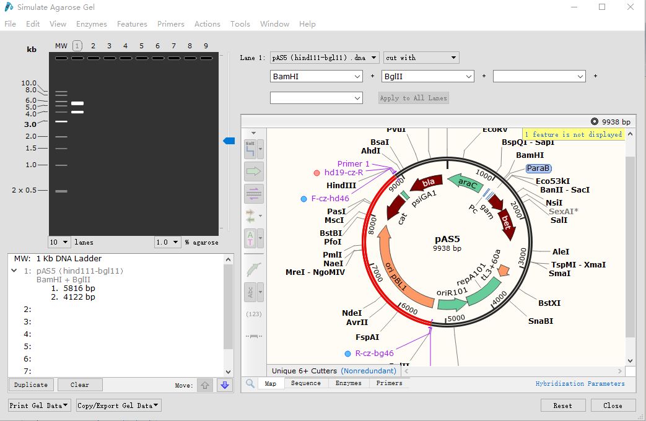Open Print Gel Data dropdown button
Image resolution: width=646 pixels, height=421 pixels.
click(39, 406)
